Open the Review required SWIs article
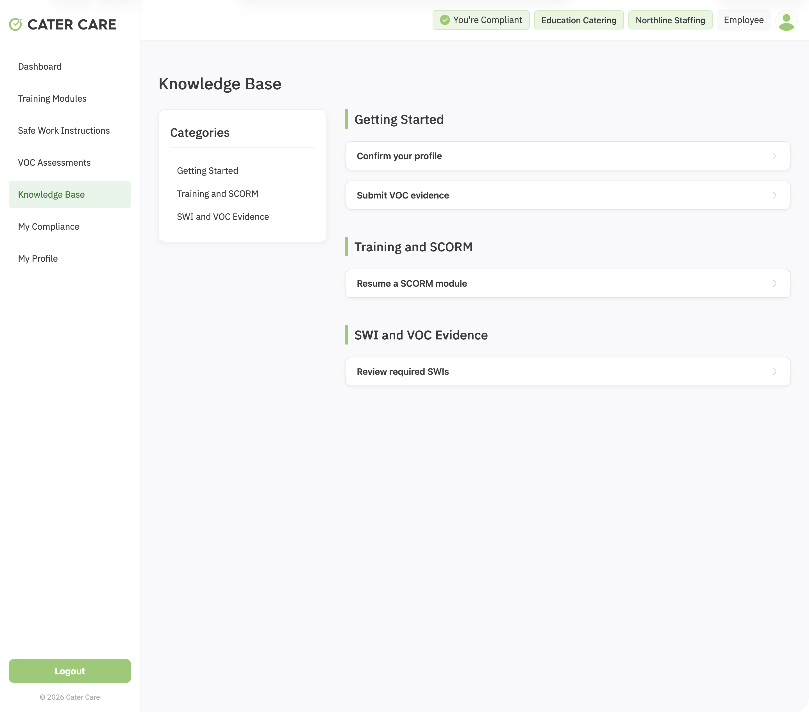Viewport: 809px width, 712px height. point(568,372)
